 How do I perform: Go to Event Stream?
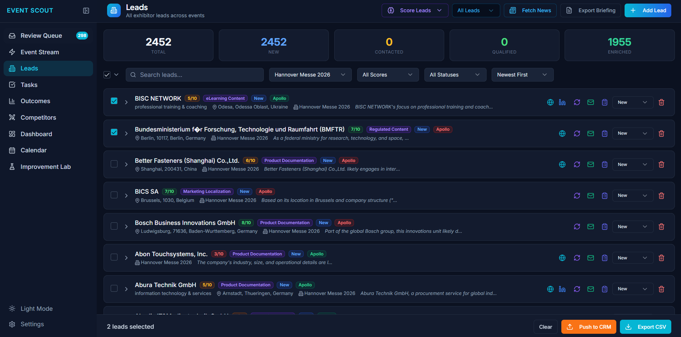(x=48, y=52)
